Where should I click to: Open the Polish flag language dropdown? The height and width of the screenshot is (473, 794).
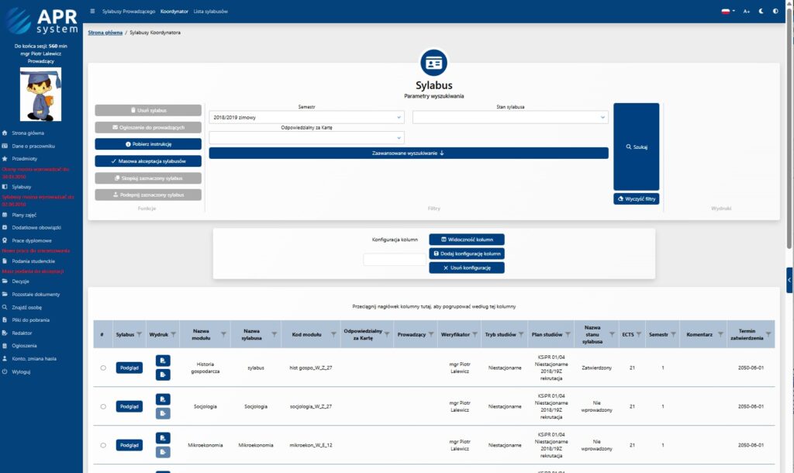coord(728,12)
